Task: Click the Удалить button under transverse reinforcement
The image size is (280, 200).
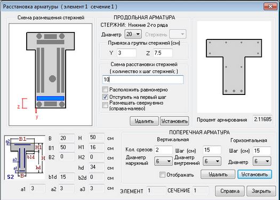Action: [x=218, y=174]
